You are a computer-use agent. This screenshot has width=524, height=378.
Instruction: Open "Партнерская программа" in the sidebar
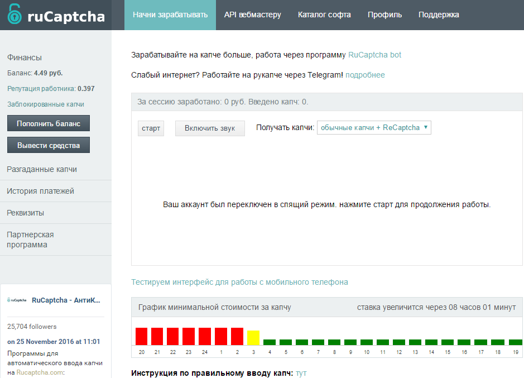click(x=30, y=240)
